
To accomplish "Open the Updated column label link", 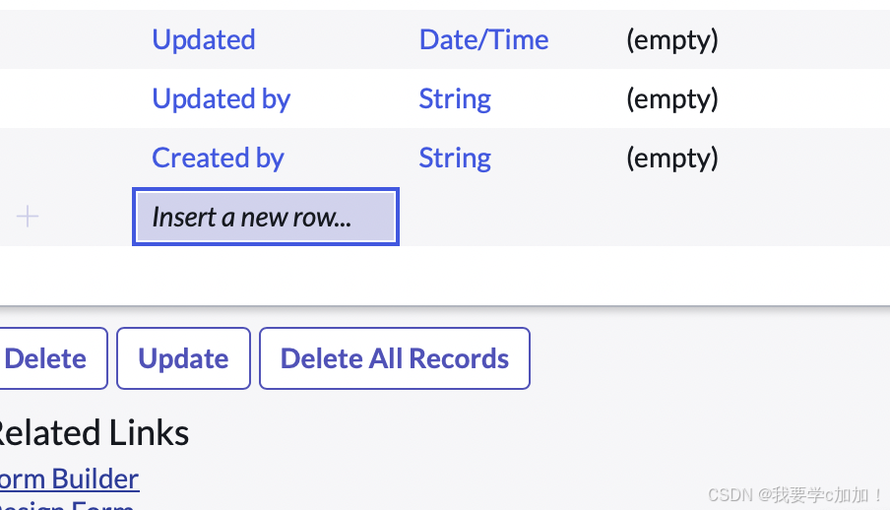I will (203, 39).
